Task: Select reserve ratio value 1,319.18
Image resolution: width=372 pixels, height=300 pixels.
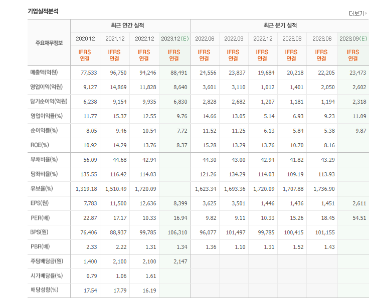Action: 86,189
